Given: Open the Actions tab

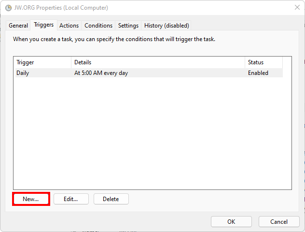Looking at the screenshot, I should (x=69, y=26).
